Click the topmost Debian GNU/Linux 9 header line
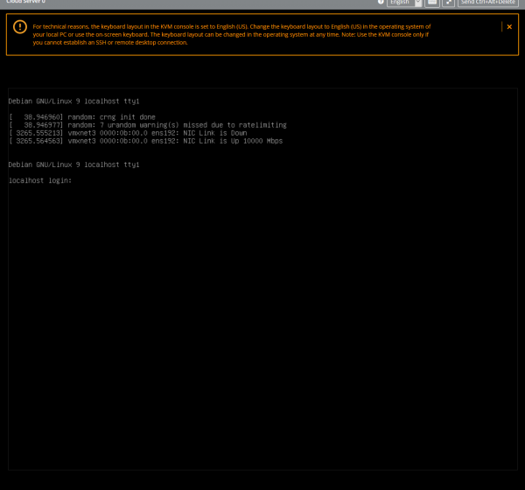This screenshot has width=525, height=490. tap(73, 101)
